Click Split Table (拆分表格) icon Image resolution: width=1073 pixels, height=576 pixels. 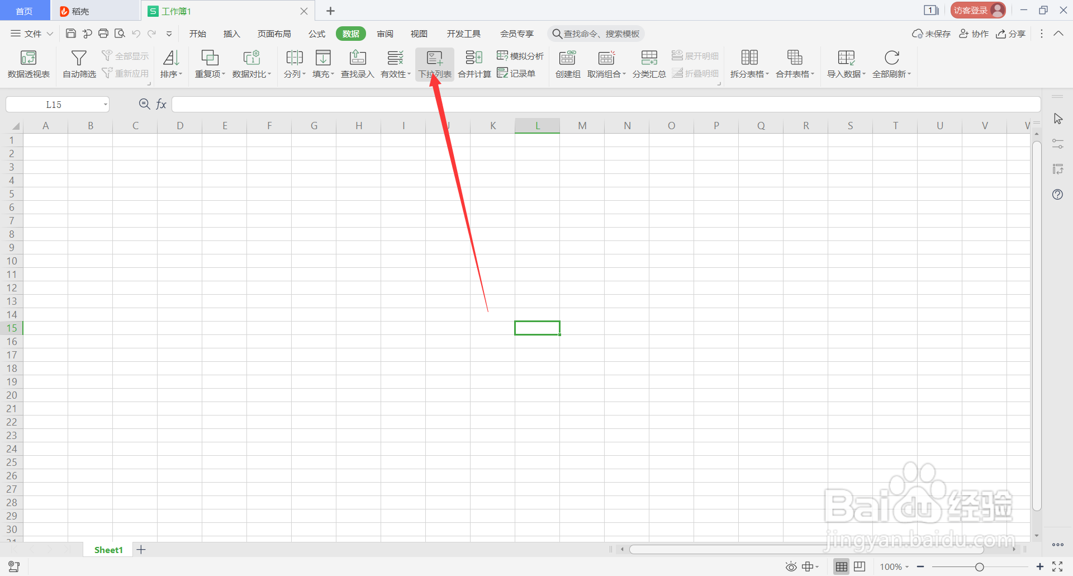[x=749, y=58]
